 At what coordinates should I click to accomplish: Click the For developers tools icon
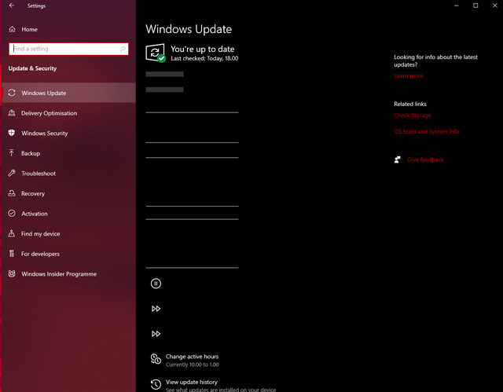click(12, 254)
